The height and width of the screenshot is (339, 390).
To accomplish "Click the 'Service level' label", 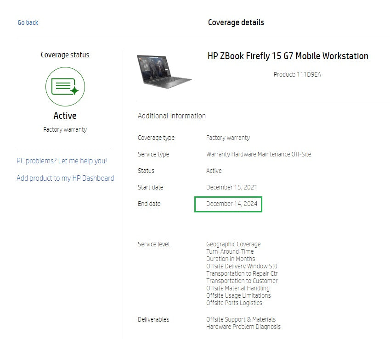I will [x=154, y=245].
